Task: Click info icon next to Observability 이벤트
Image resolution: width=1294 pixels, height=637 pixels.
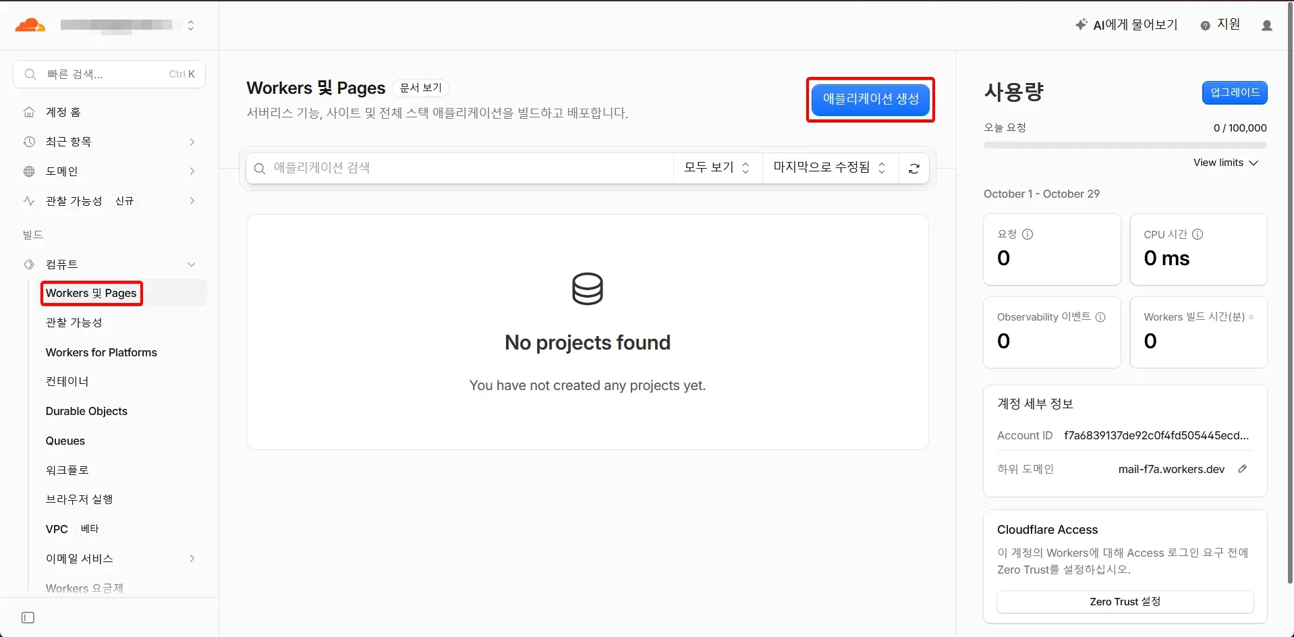Action: click(1100, 317)
